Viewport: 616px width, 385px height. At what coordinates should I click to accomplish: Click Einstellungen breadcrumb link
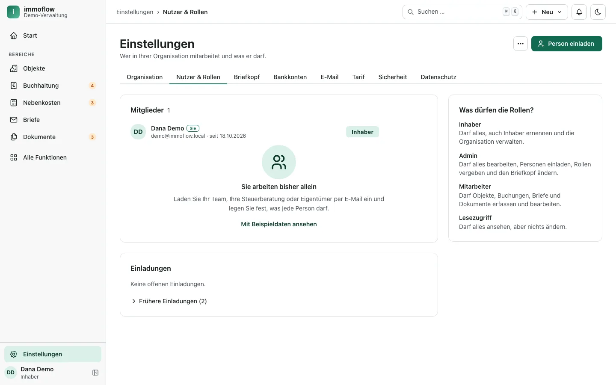135,12
